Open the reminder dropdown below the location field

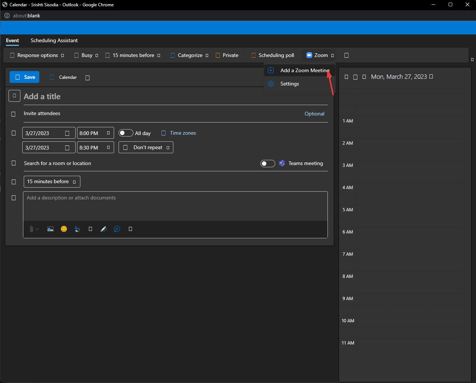(52, 182)
